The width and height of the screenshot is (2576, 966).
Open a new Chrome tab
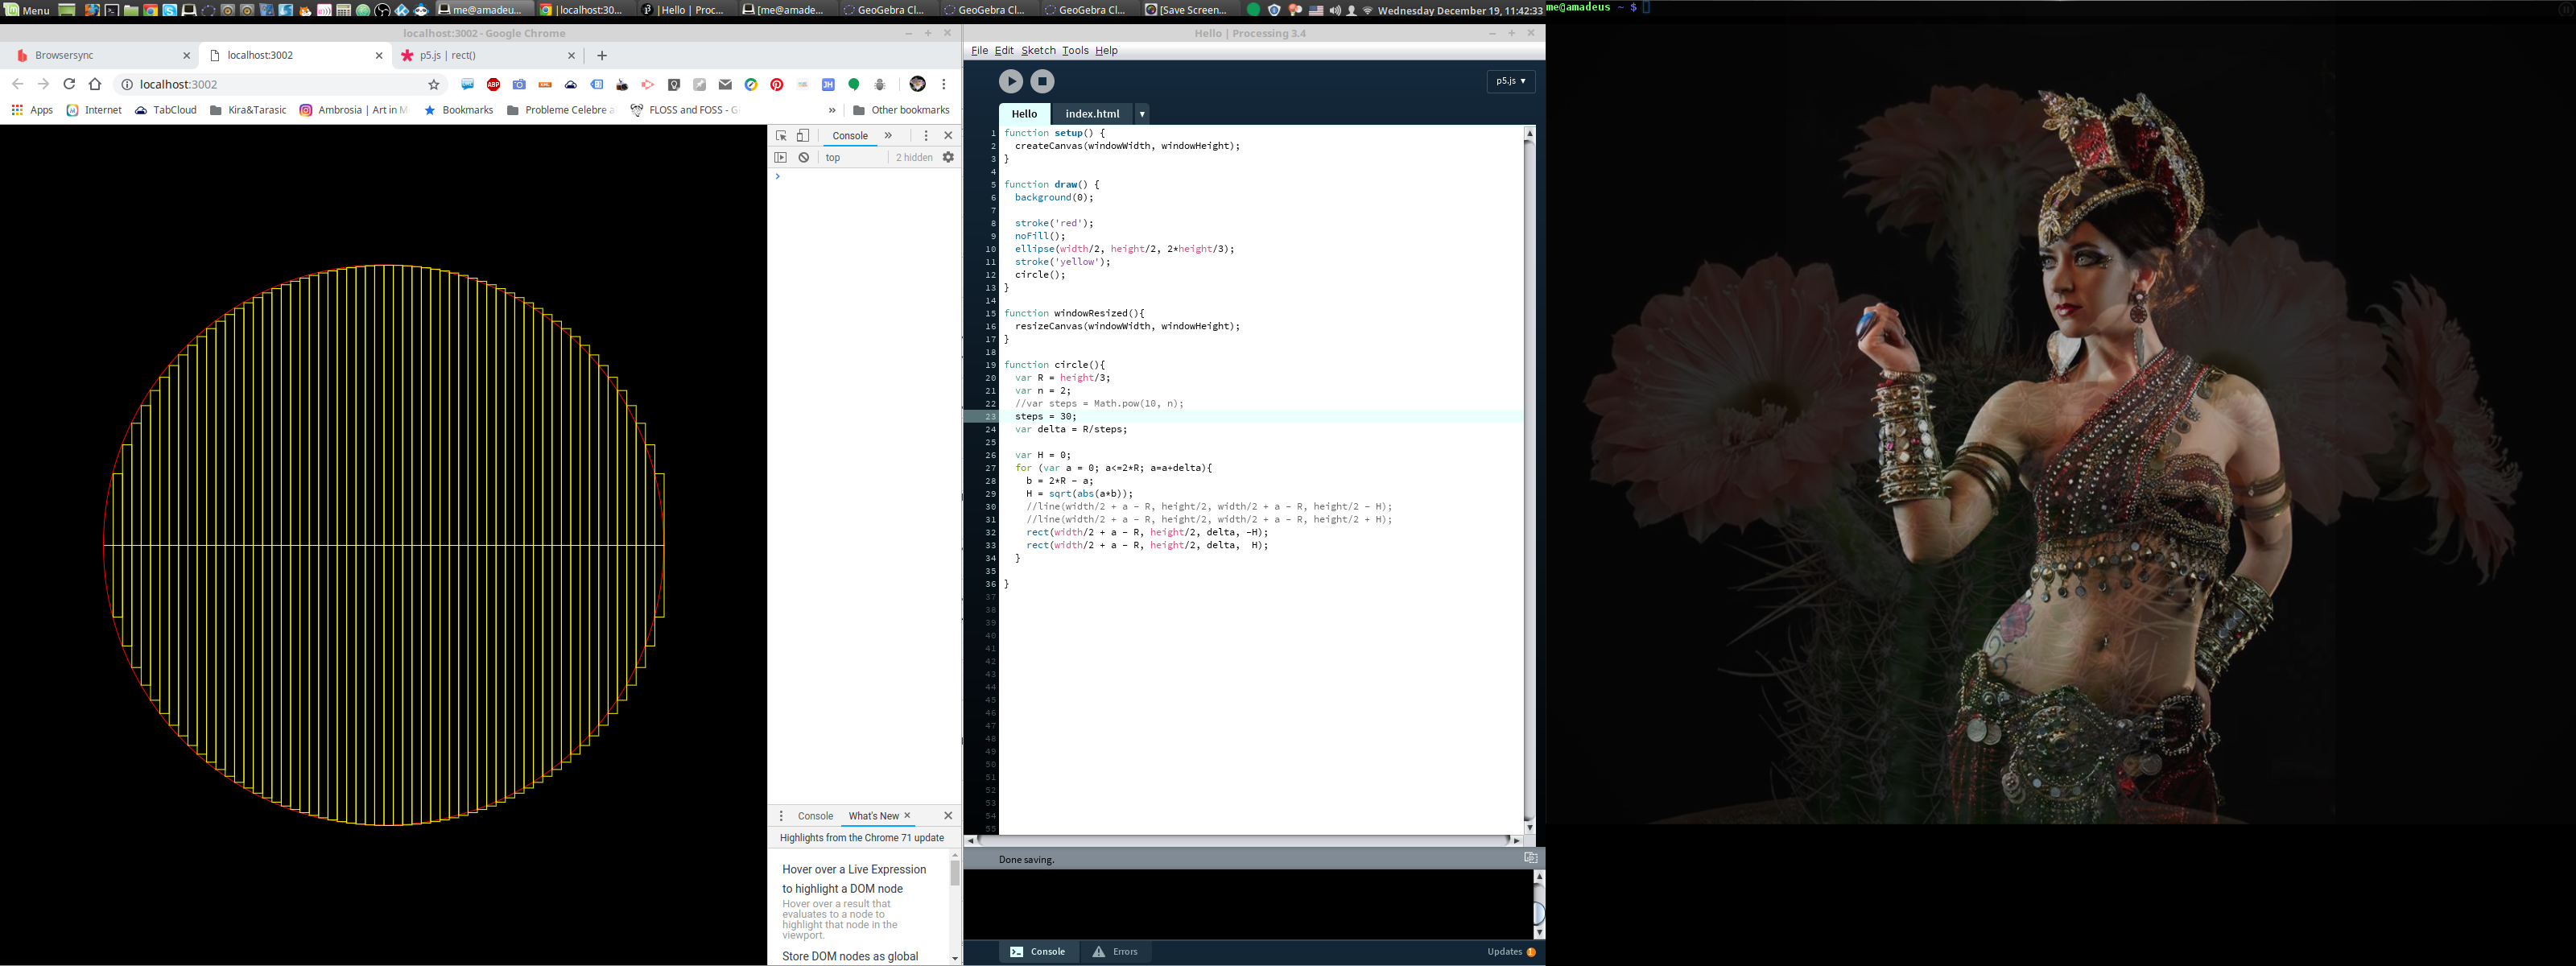[602, 56]
